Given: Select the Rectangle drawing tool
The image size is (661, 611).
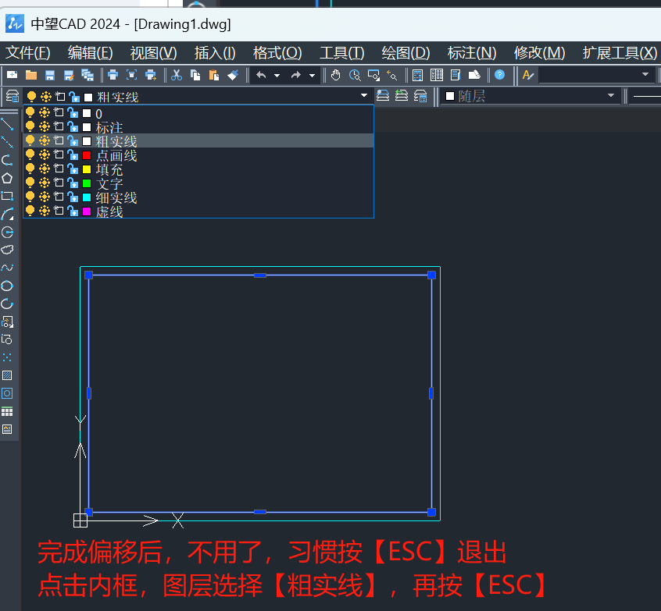Looking at the screenshot, I should tap(7, 196).
